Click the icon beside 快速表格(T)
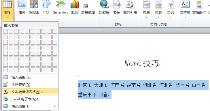Viewport: 210px width, 111px height. [x=5, y=106]
